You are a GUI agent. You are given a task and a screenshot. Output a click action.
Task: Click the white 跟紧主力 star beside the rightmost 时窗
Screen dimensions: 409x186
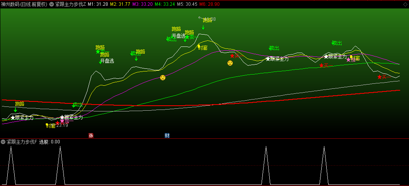pyautogui.click(x=326, y=56)
